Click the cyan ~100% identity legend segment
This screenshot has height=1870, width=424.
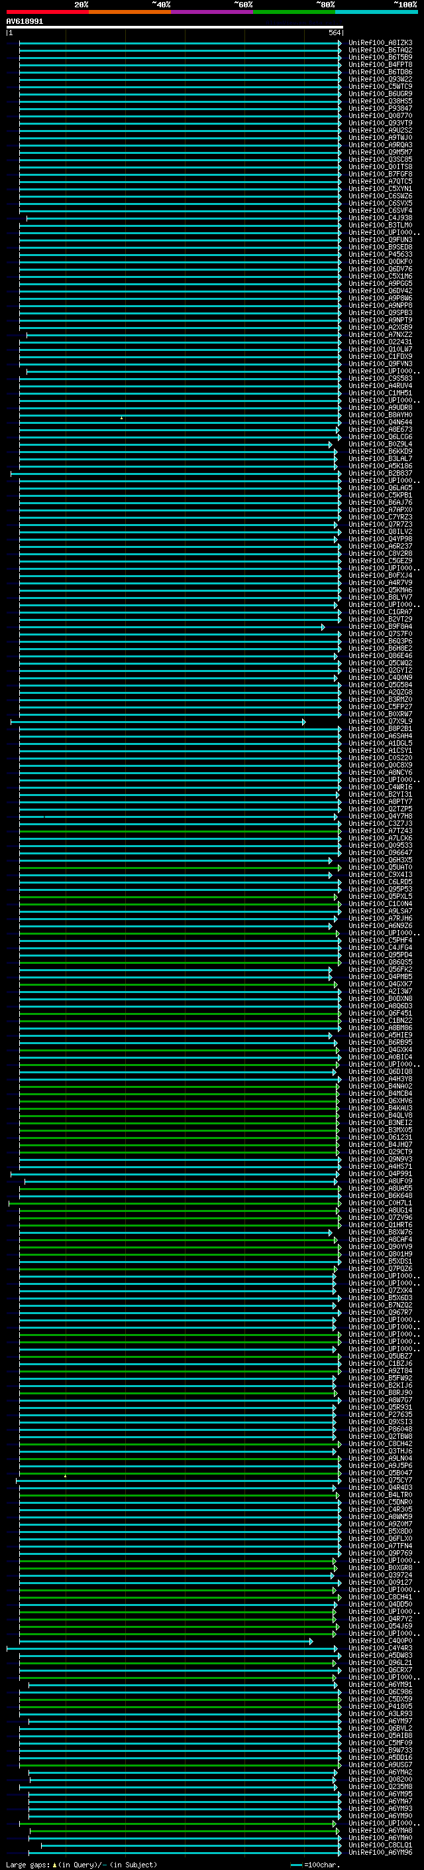point(376,12)
